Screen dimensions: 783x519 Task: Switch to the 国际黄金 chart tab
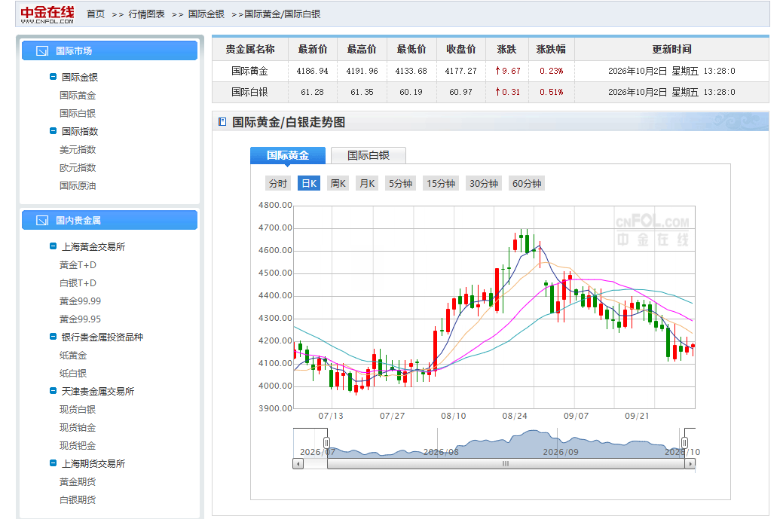(x=288, y=155)
